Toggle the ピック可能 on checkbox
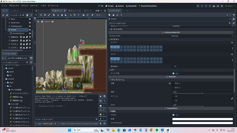This screenshot has width=237, height=133. [x=173, y=73]
